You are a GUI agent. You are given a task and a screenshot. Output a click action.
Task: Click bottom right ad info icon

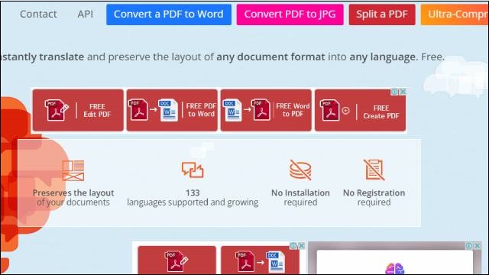(468, 246)
